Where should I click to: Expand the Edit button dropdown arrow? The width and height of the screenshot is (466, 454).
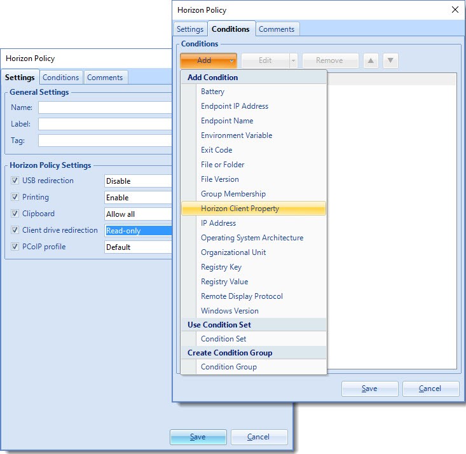(x=293, y=61)
